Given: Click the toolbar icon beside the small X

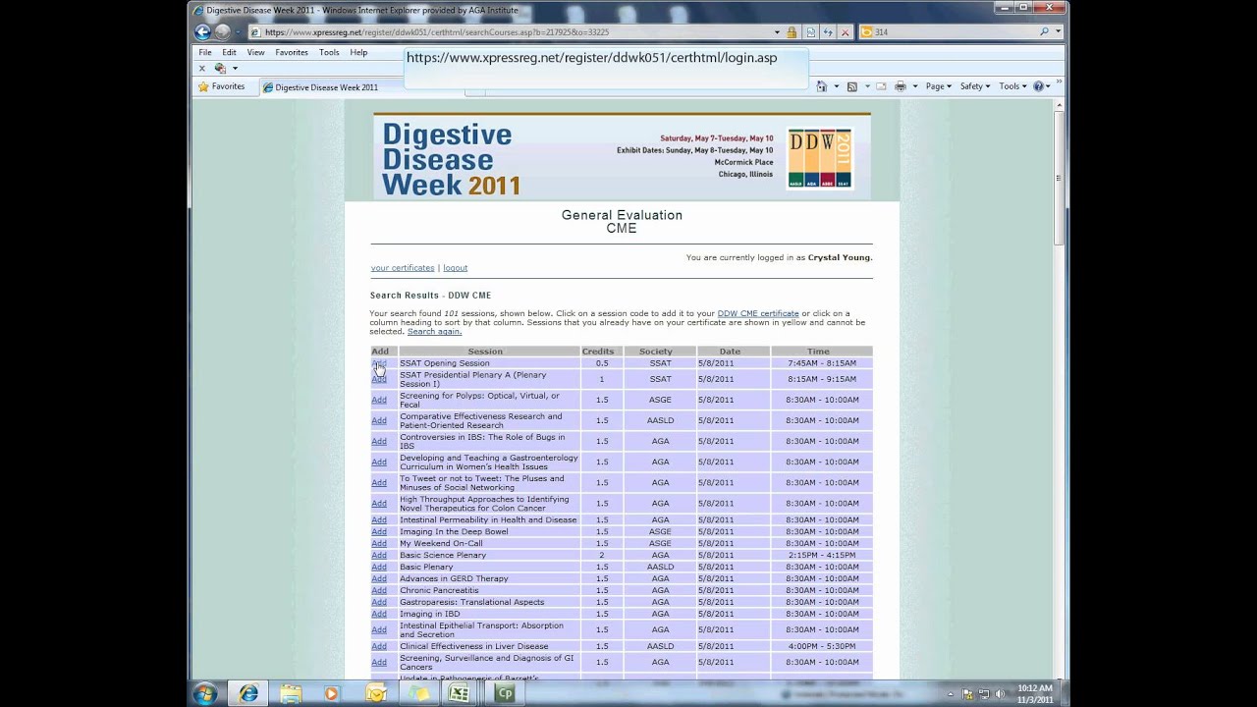Looking at the screenshot, I should point(220,68).
